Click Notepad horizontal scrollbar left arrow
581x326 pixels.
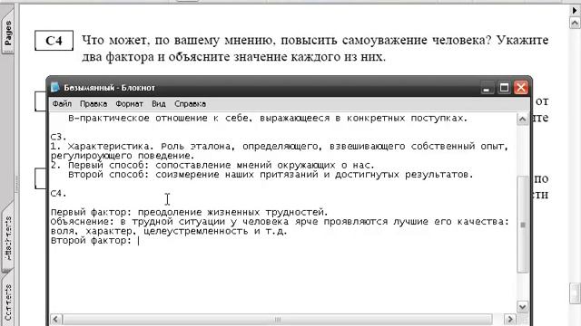56,320
